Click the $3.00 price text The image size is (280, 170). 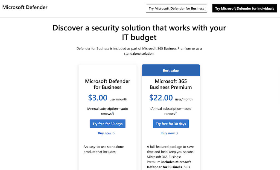click(98, 98)
